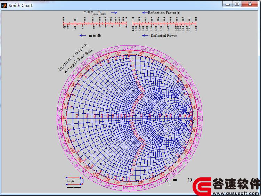Click the 0.13 mark on the outer wavelength scale
This screenshot has width=261, height=196.
[134, 47]
